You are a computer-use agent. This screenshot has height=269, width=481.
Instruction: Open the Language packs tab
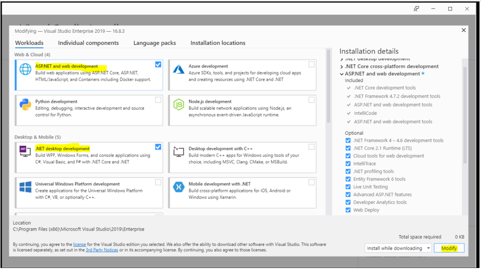click(x=155, y=43)
